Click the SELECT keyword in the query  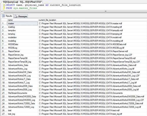[11, 5]
